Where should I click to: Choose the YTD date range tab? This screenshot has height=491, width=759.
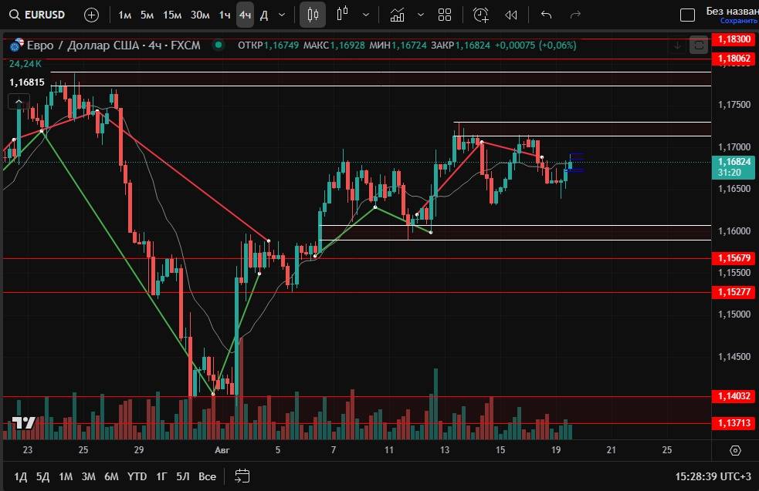click(x=137, y=476)
